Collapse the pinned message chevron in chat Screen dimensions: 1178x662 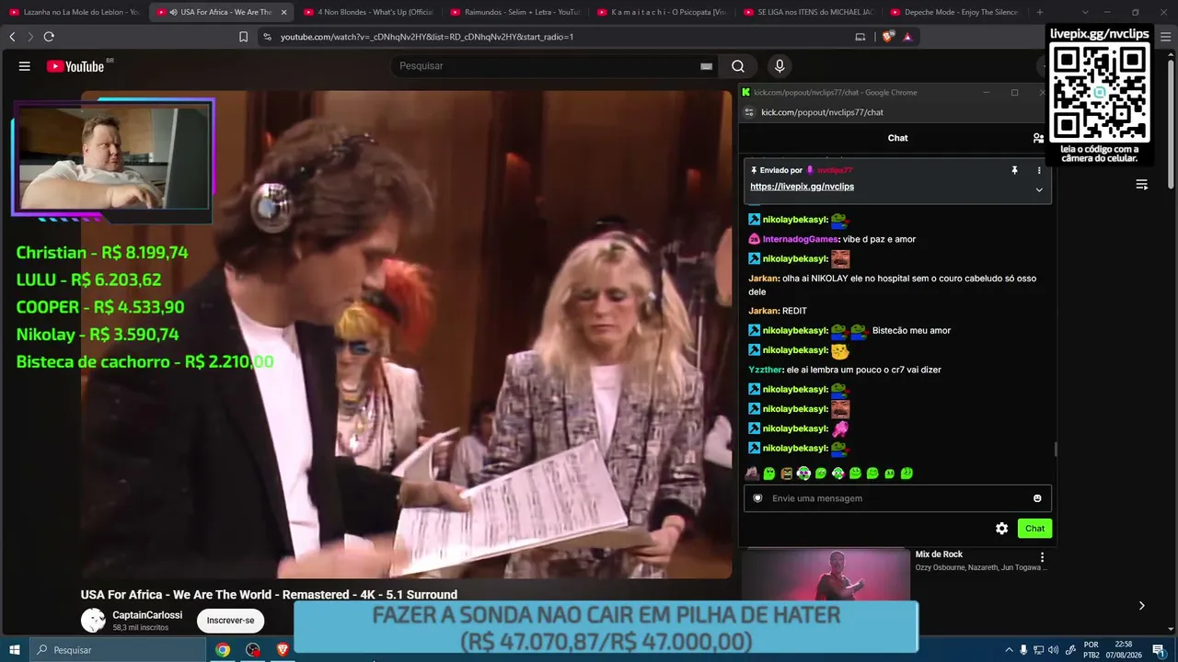(1039, 190)
